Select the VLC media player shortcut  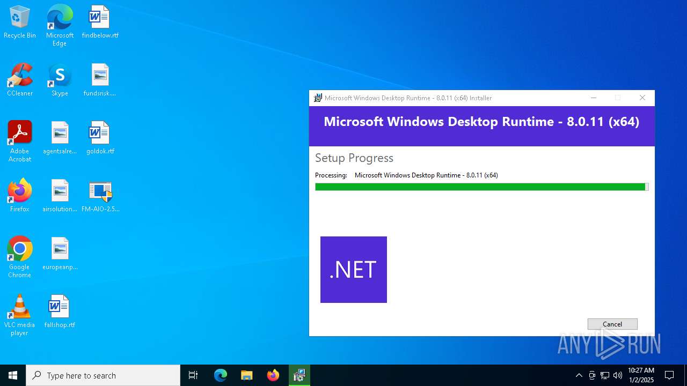[x=20, y=315]
